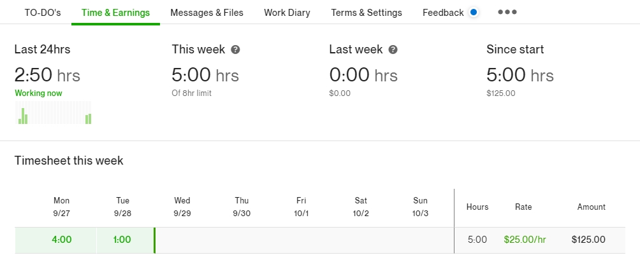Open the Messages & Files tab

207,13
